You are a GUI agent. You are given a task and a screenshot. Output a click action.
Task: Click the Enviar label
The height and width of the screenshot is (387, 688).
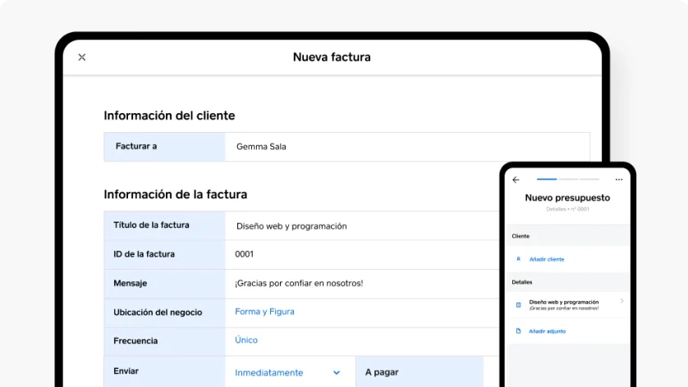point(126,371)
